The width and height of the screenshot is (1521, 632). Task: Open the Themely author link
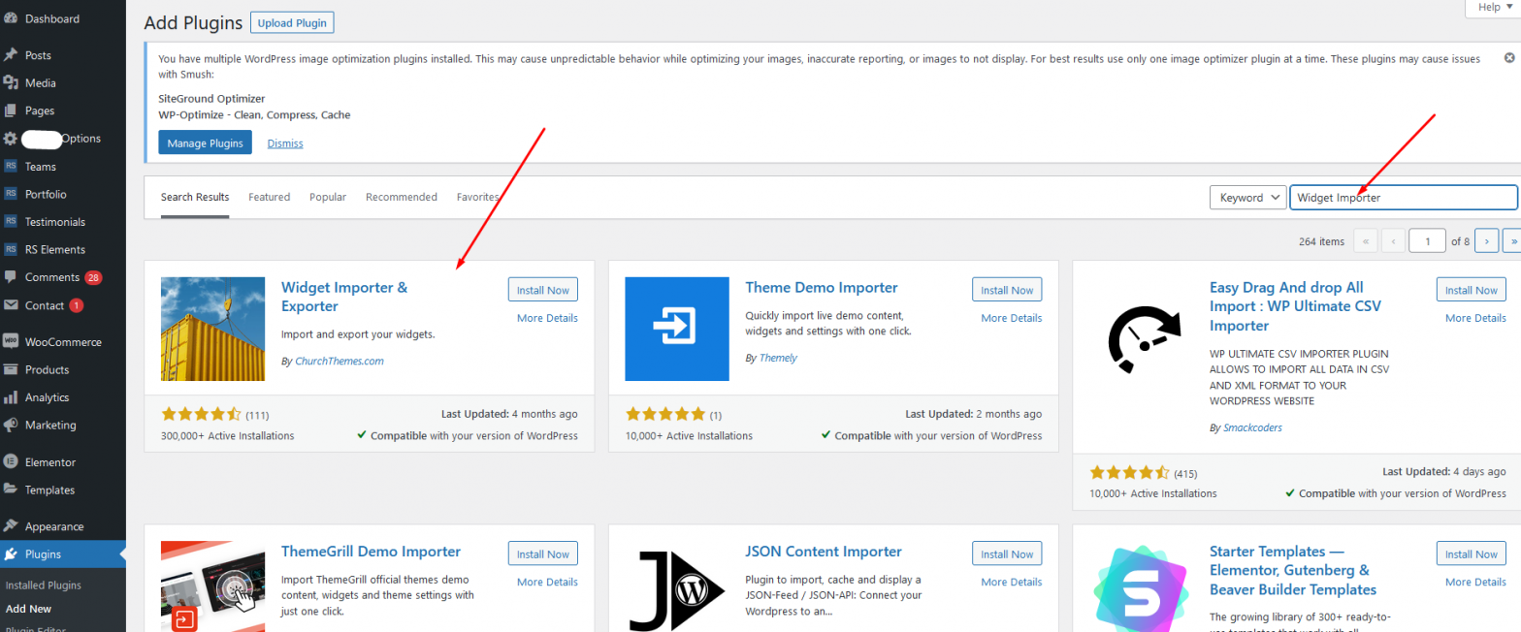pyautogui.click(x=778, y=358)
